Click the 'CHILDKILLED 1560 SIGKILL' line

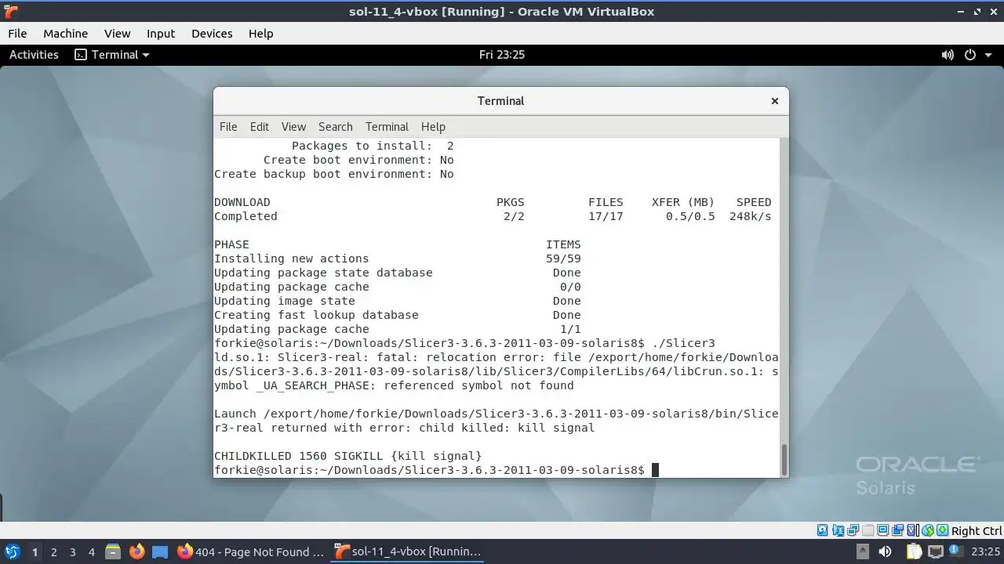pos(348,456)
